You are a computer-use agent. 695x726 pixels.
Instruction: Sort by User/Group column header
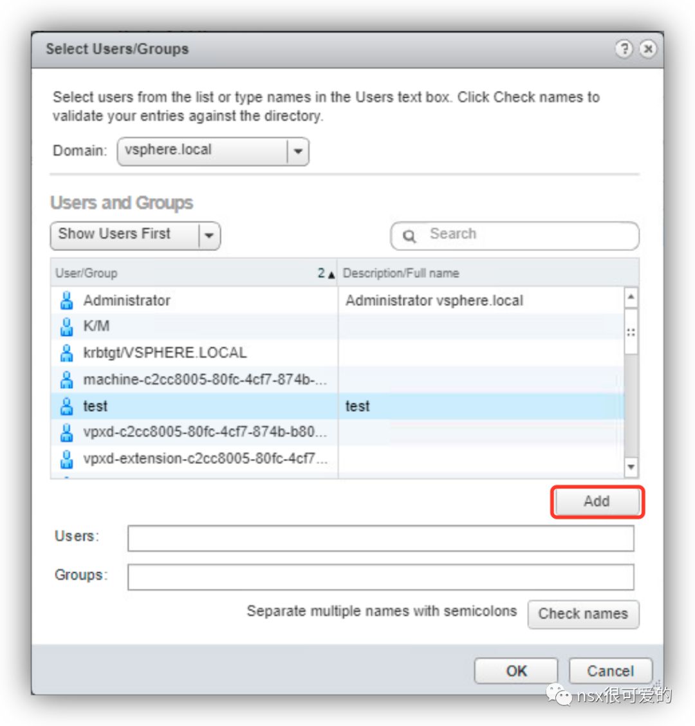[194, 273]
